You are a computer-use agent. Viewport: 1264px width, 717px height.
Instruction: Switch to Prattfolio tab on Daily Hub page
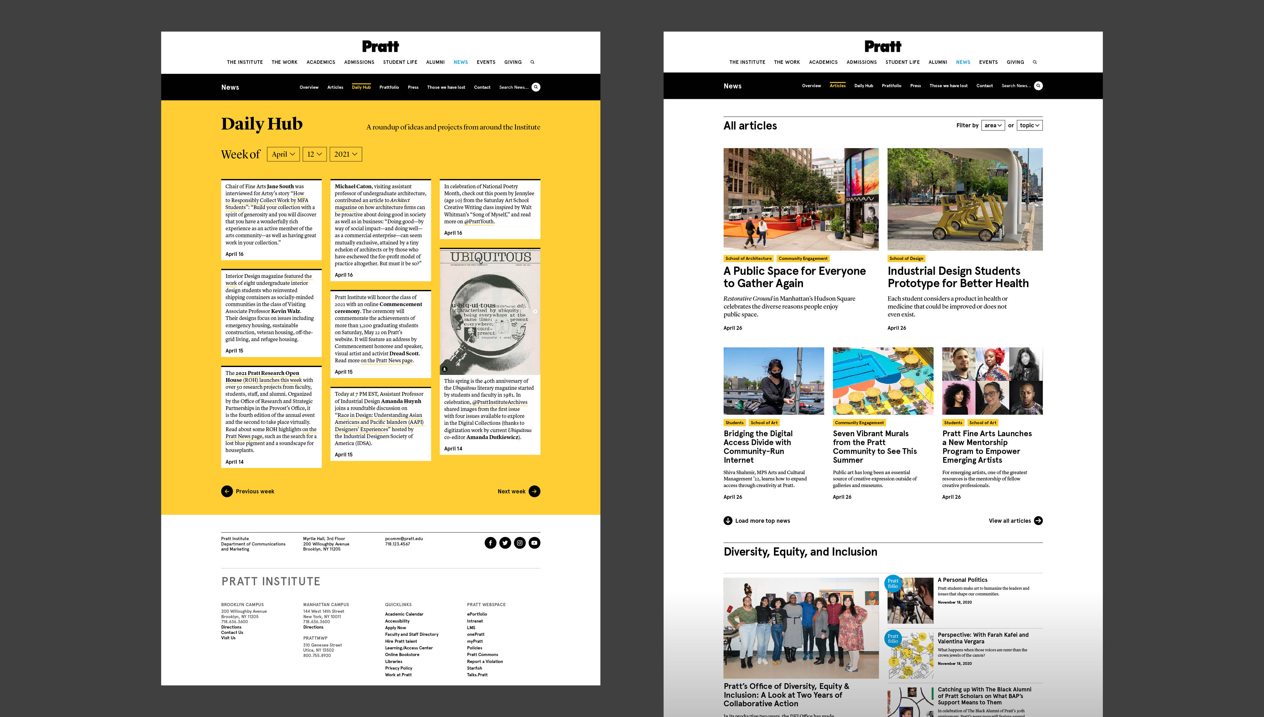[389, 87]
